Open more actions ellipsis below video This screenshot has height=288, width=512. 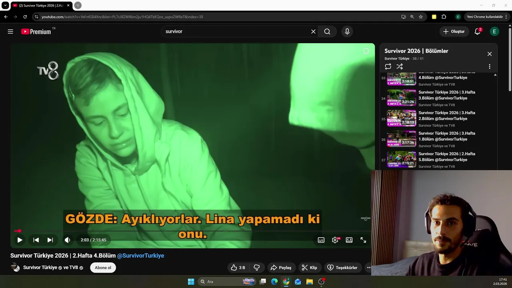click(368, 268)
